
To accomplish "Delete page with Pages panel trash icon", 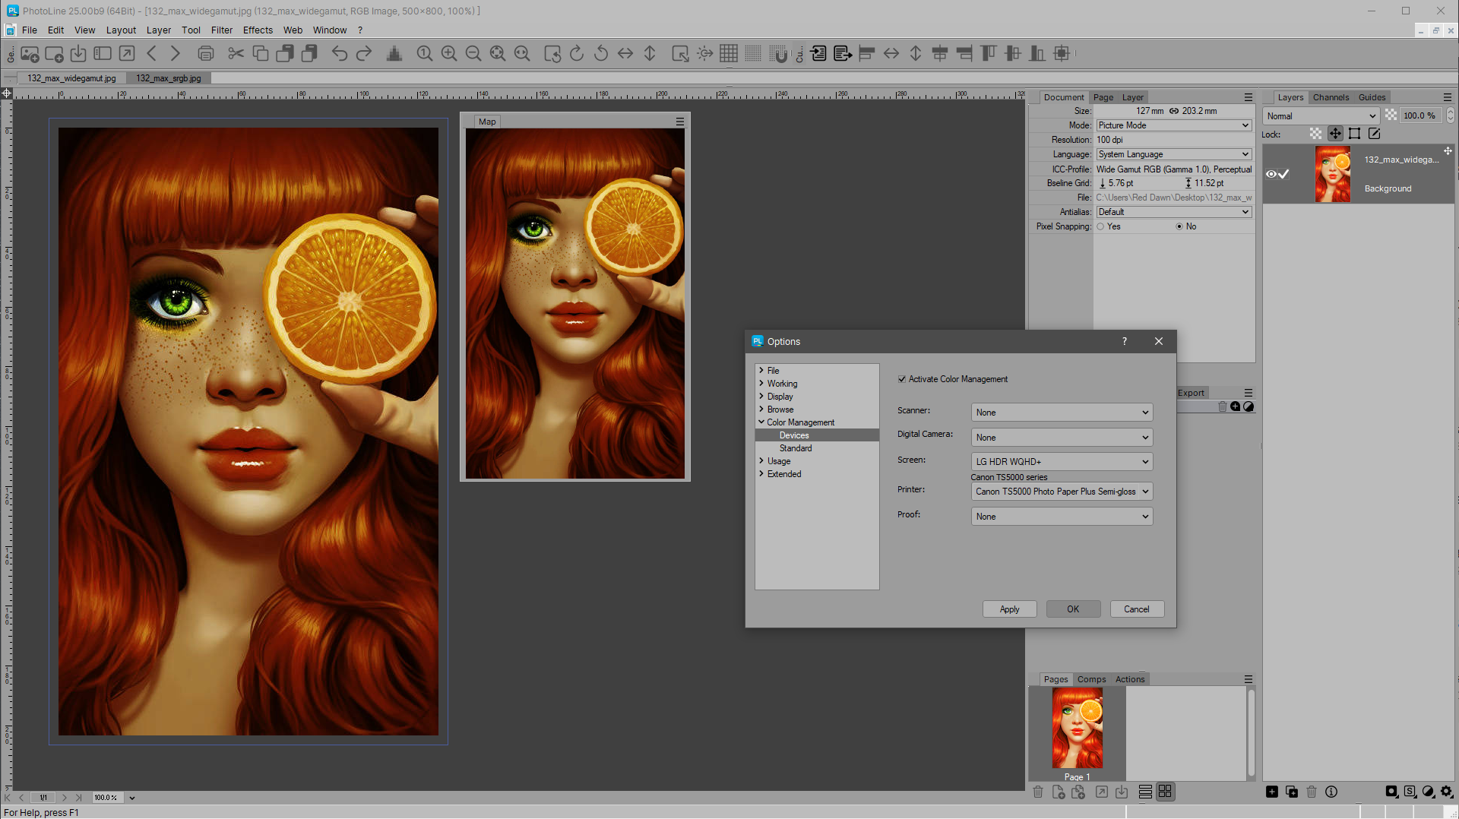I will [1038, 792].
